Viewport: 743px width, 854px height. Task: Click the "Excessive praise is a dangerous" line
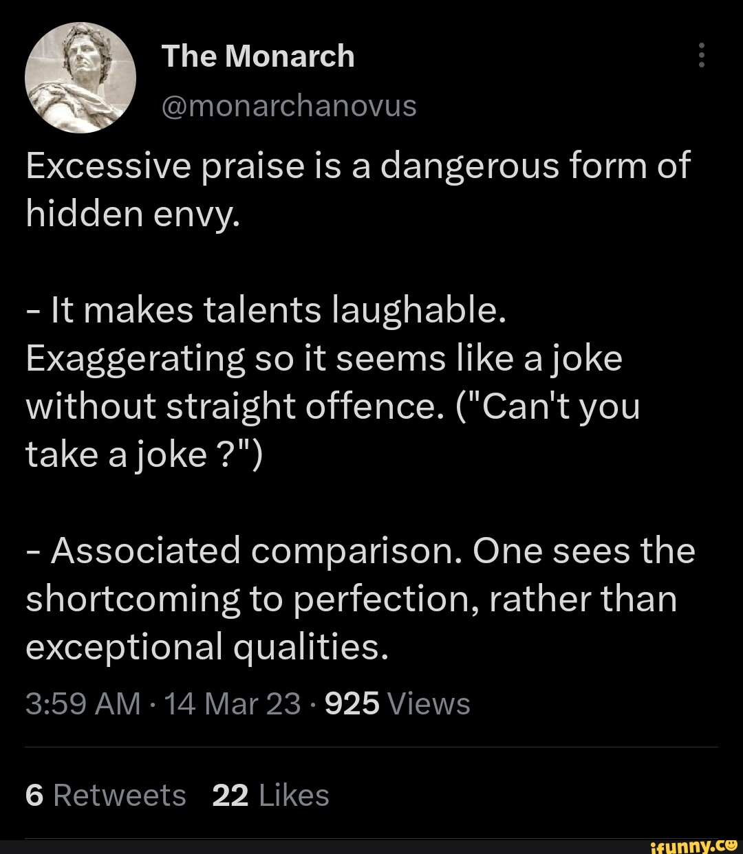click(357, 167)
